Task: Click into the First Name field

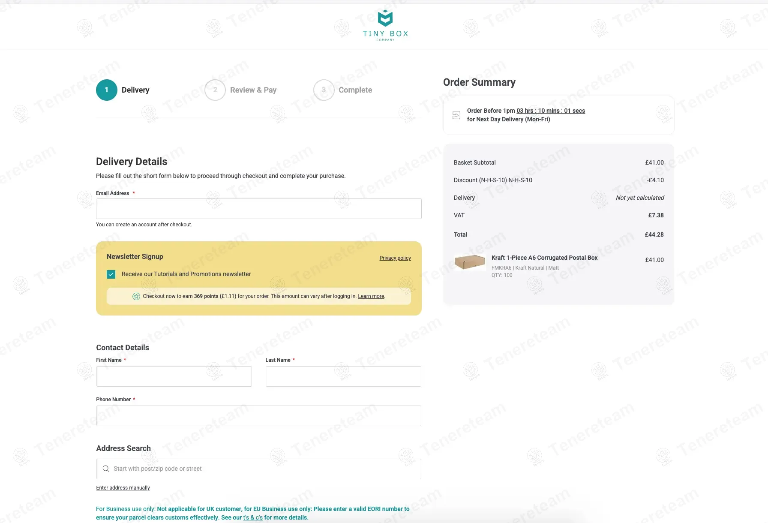Action: click(x=174, y=376)
